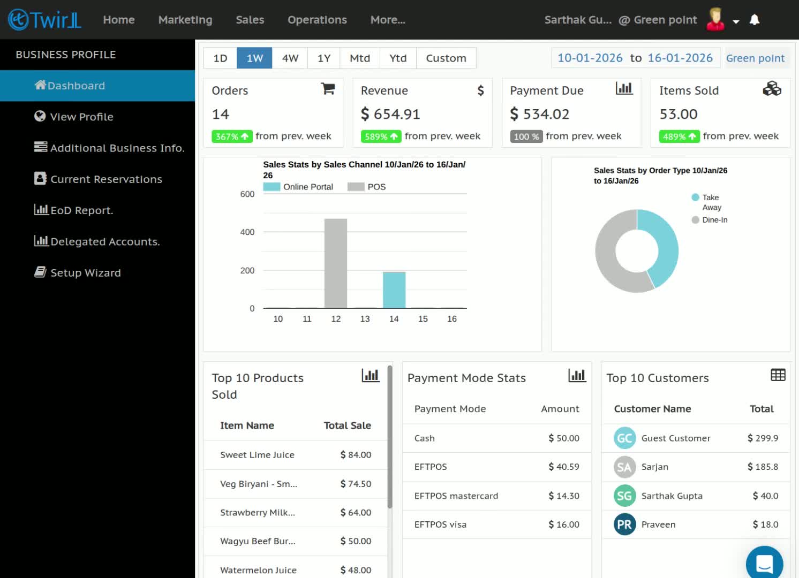Screen dimensions: 799x578
Task: Select the Mtd time range tab
Action: point(359,58)
